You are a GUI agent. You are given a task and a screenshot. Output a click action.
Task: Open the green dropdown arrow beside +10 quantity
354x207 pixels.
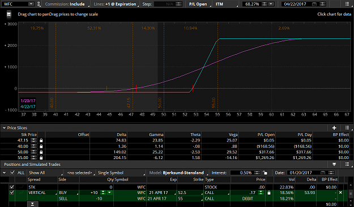click(109, 192)
